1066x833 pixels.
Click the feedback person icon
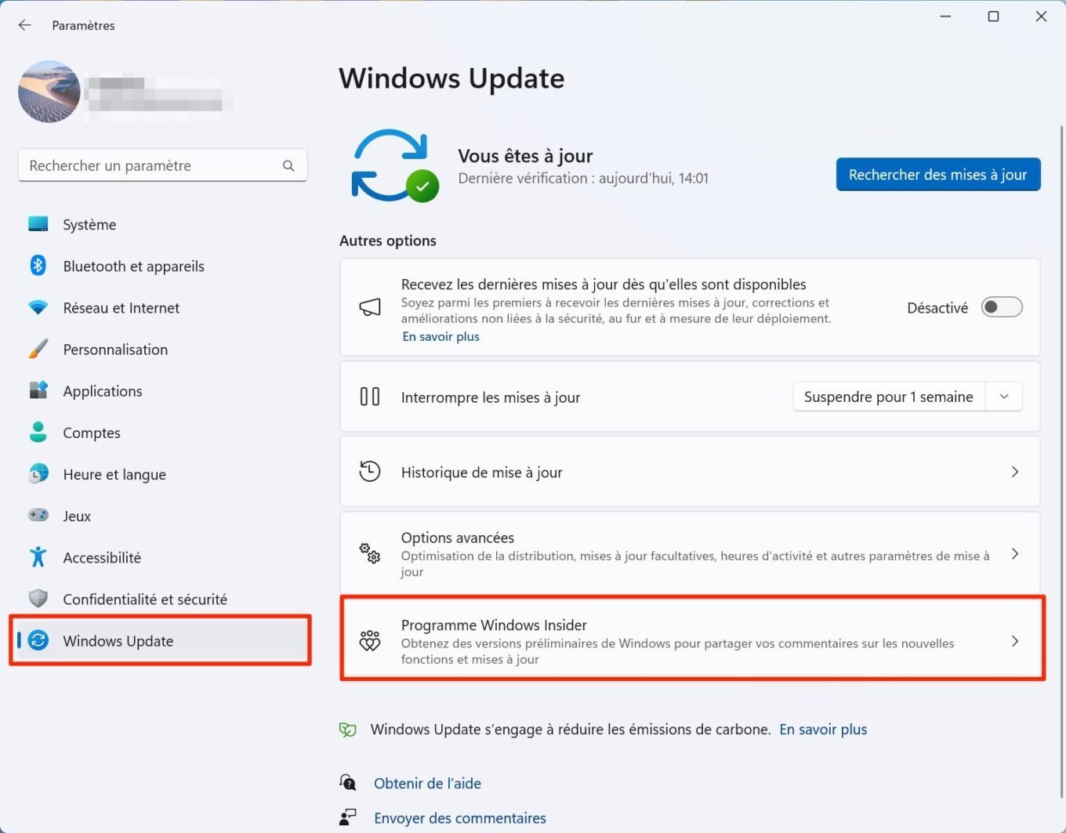[347, 817]
